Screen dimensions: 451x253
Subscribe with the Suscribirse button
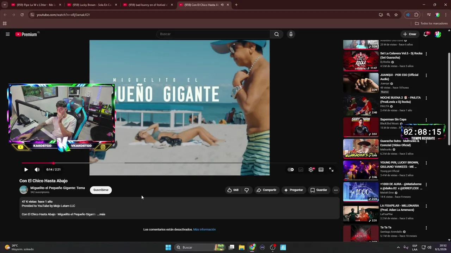(x=101, y=190)
